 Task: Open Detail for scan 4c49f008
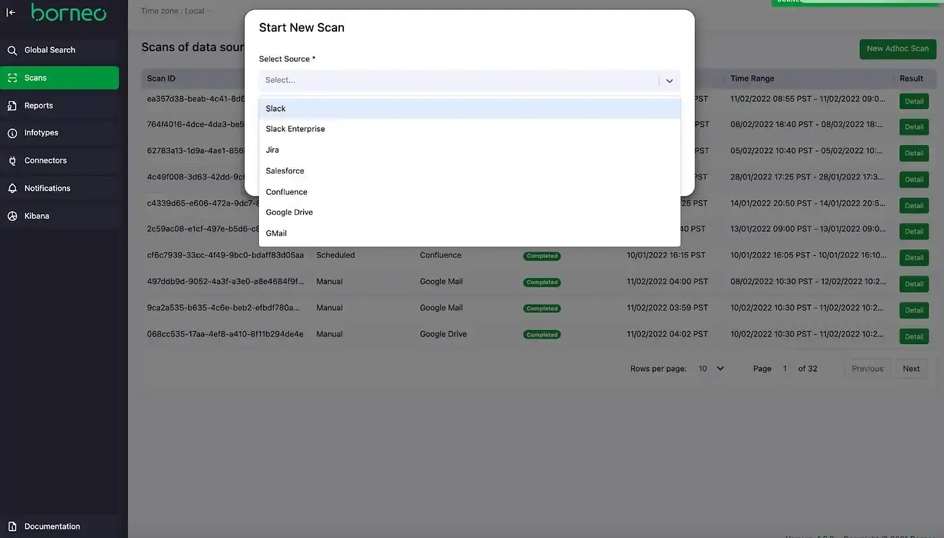click(x=914, y=179)
